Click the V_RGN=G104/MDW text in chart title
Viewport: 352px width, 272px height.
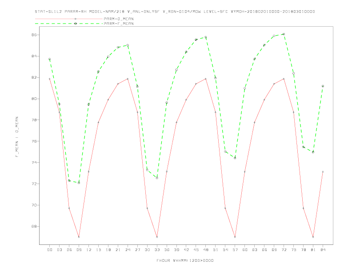pos(182,12)
